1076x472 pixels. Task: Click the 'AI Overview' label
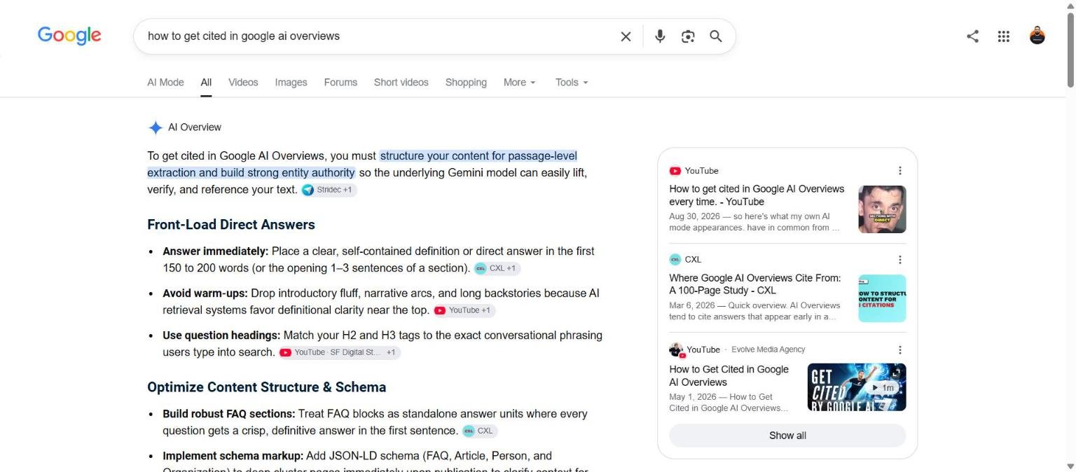[195, 127]
